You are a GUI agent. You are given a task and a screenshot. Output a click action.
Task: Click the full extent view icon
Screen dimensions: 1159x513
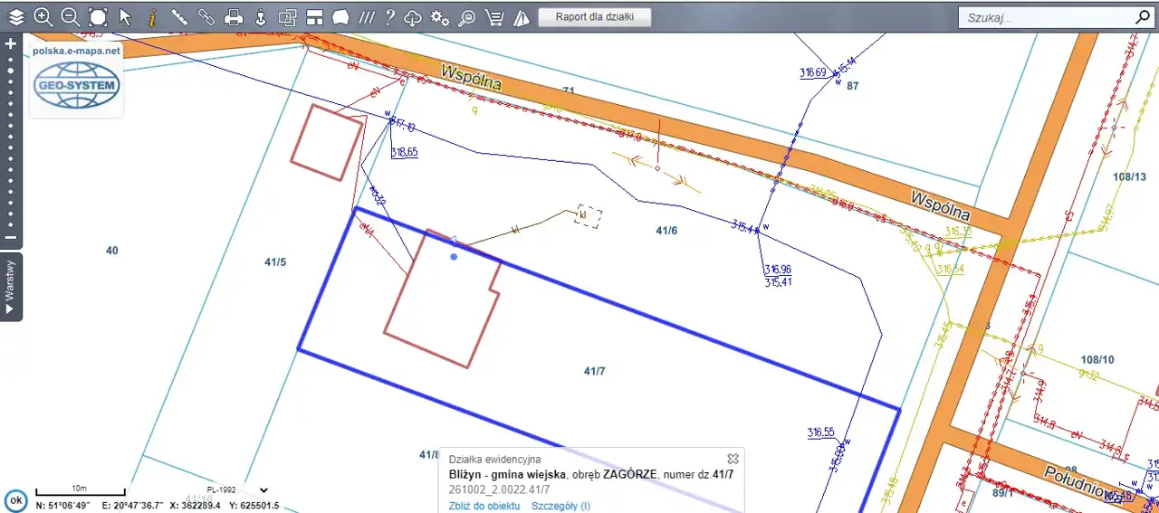point(98,17)
